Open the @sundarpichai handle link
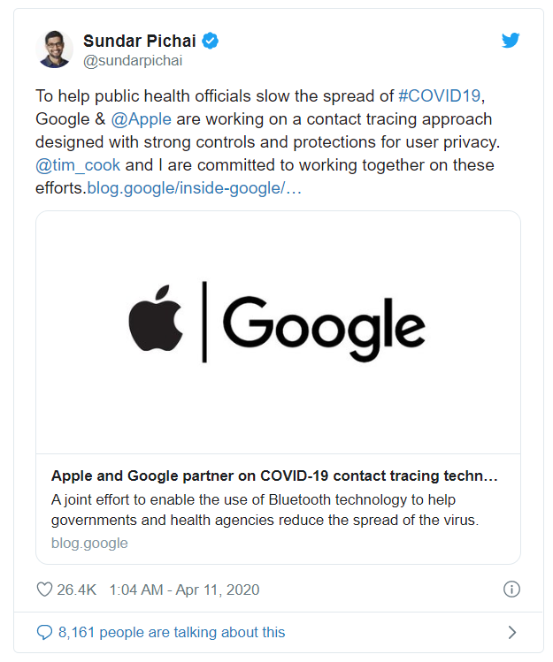The height and width of the screenshot is (662, 553). coord(132,61)
